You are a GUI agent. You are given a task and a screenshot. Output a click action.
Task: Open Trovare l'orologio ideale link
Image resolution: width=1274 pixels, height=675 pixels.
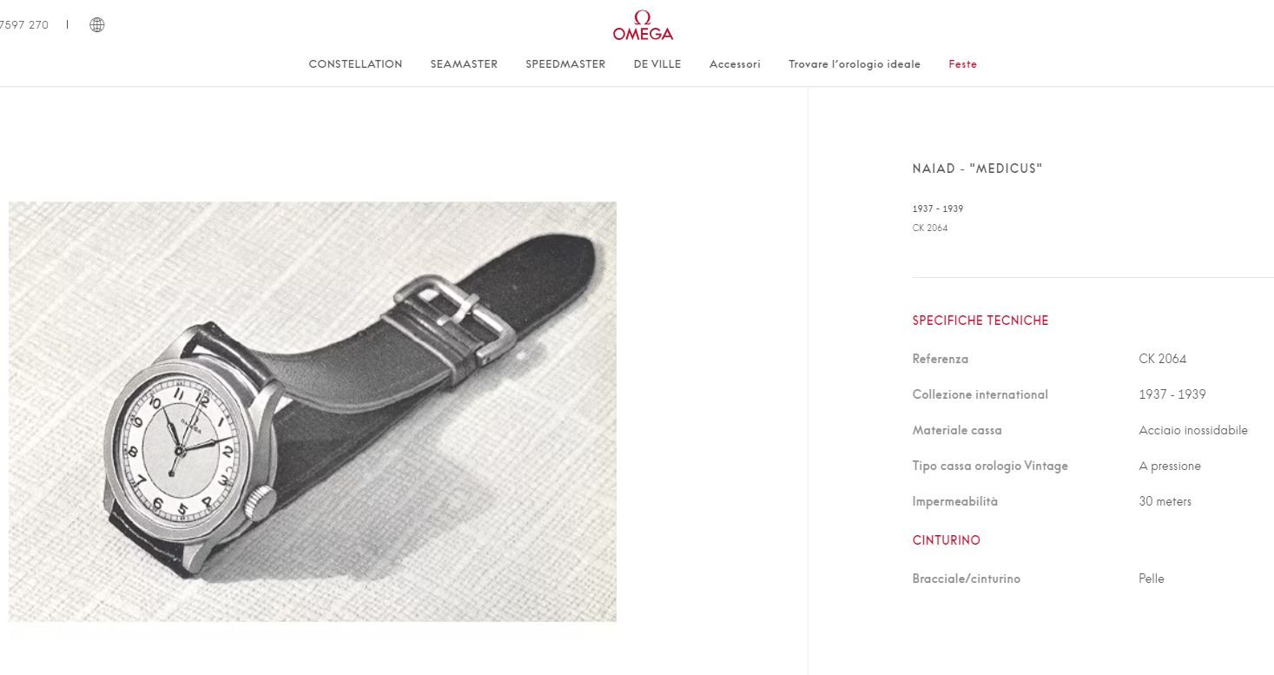pyautogui.click(x=855, y=64)
